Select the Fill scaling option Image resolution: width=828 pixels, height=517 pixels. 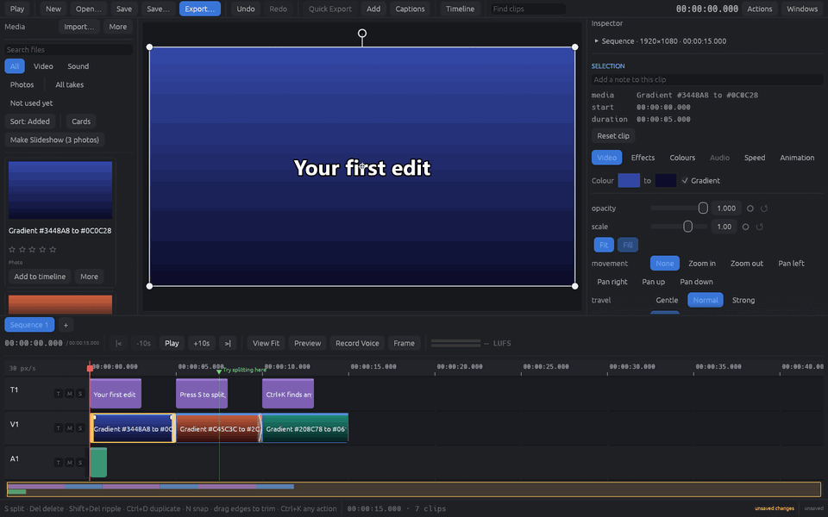(628, 245)
